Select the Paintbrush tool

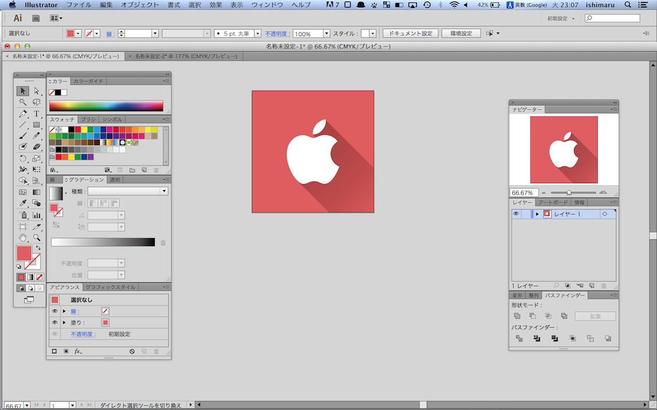point(22,136)
